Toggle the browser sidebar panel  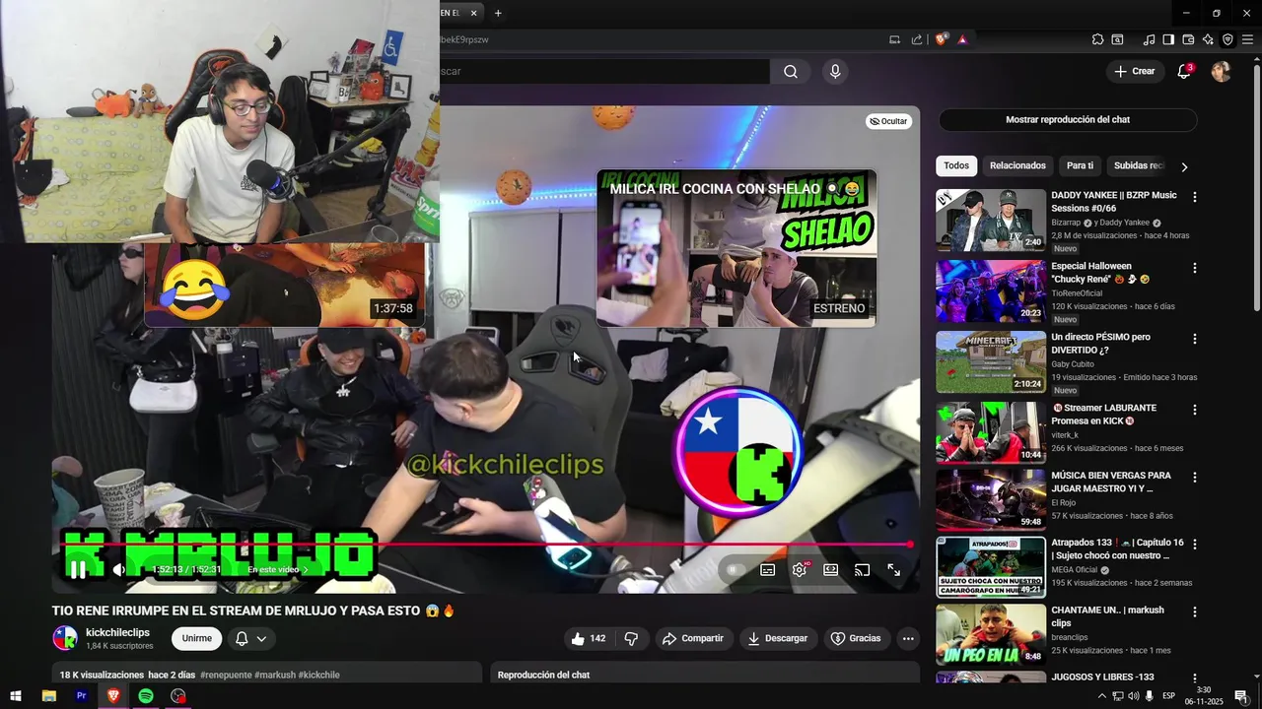tap(1168, 39)
